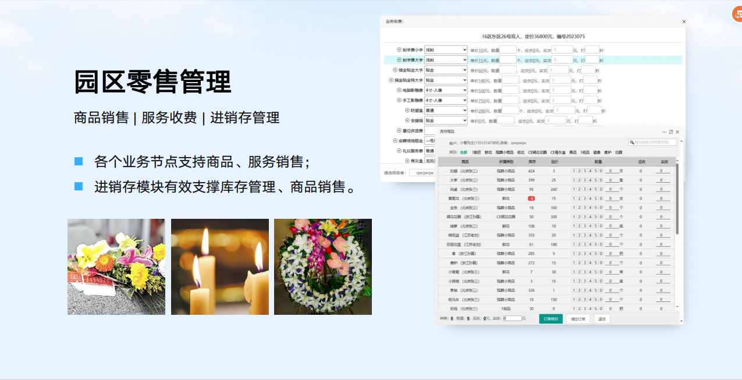742x380 pixels.
Task: Click the 清空订单 button
Action: click(578, 319)
